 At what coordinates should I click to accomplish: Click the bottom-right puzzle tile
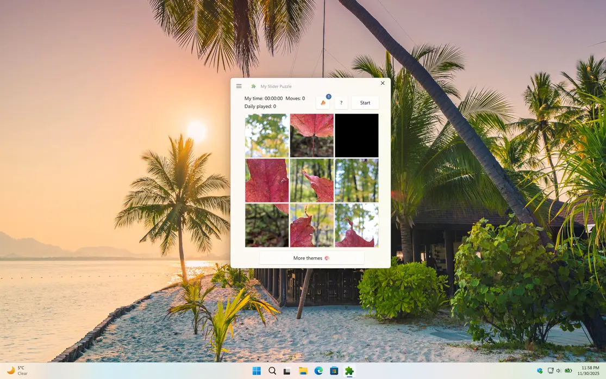(357, 225)
